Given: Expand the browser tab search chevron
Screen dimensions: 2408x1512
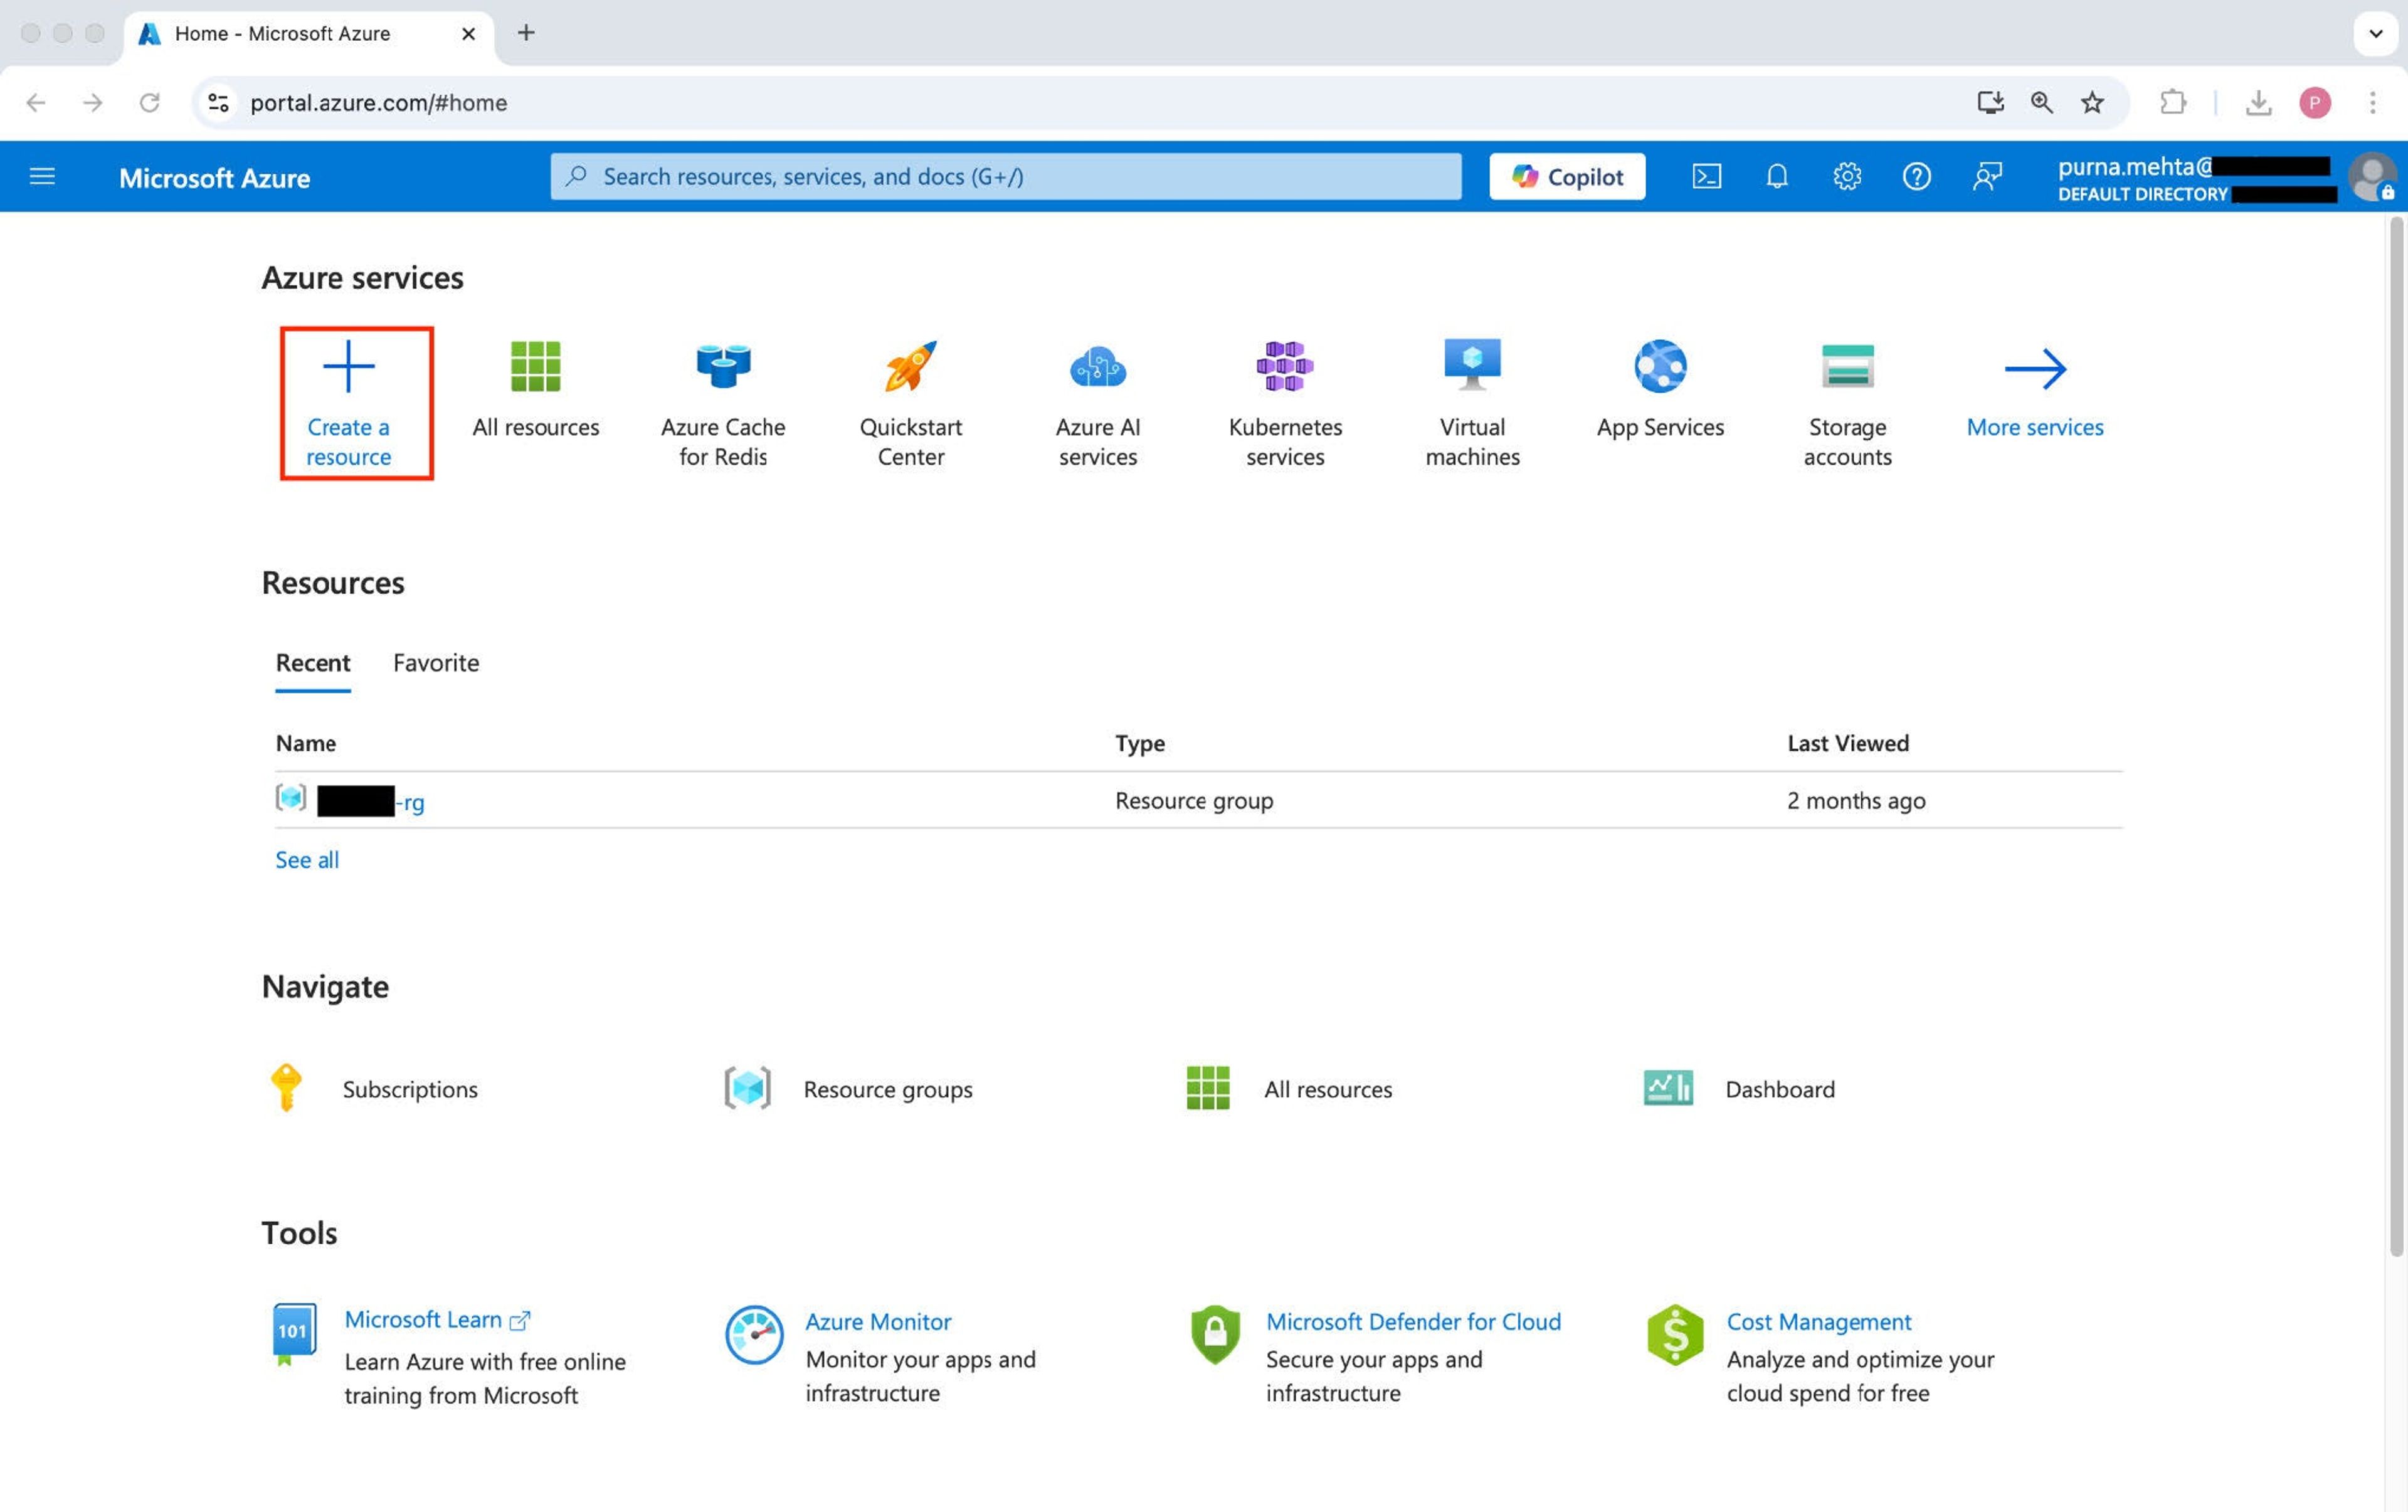Looking at the screenshot, I should tap(2375, 33).
